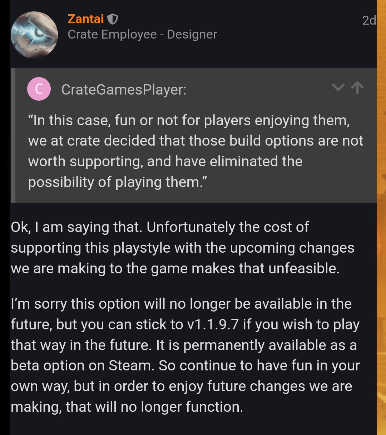Click the moderator shield icon beside Zantai
The height and width of the screenshot is (435, 386).
coord(113,20)
